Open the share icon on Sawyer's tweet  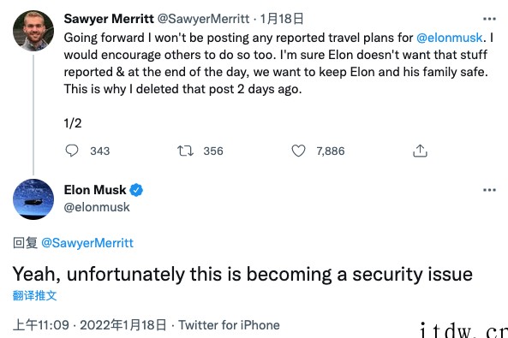420,151
